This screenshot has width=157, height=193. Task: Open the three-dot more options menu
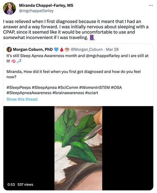[151, 6]
